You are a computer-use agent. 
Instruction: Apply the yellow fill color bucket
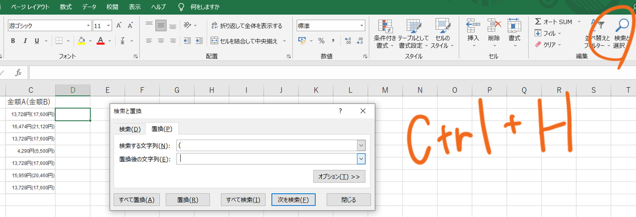(81, 41)
